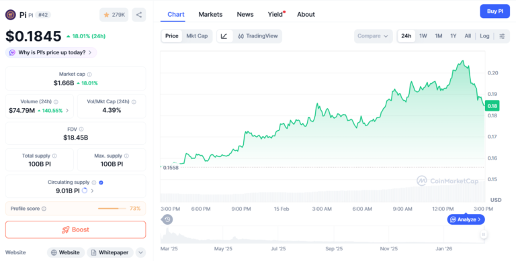
Task: Open the Circulating supply info icon
Action: (94, 182)
